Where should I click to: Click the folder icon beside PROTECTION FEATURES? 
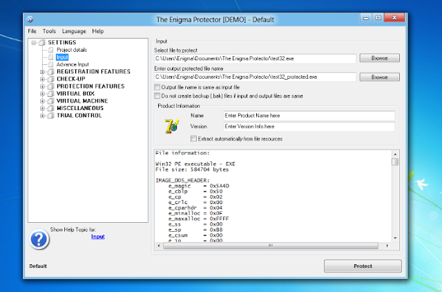tap(50, 86)
